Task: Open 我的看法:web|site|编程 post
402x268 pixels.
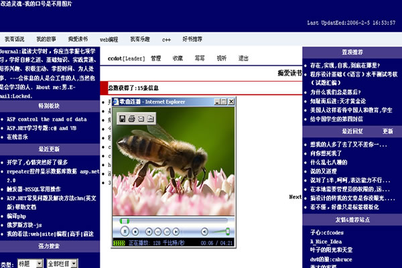Action: point(50,234)
